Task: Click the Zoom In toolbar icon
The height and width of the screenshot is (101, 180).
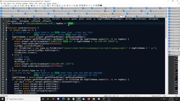Action: click(x=37, y=6)
